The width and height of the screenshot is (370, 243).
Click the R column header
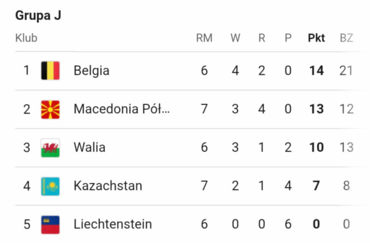[x=262, y=38]
